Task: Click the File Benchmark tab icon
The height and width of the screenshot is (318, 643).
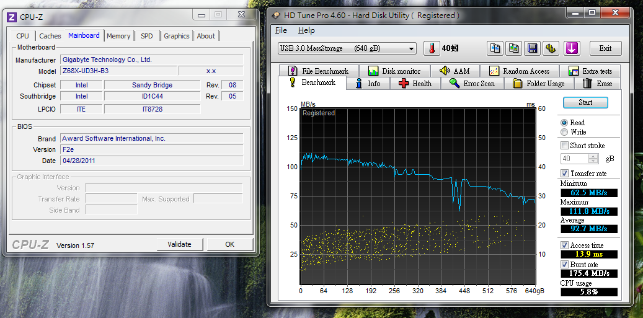Action: tap(293, 71)
